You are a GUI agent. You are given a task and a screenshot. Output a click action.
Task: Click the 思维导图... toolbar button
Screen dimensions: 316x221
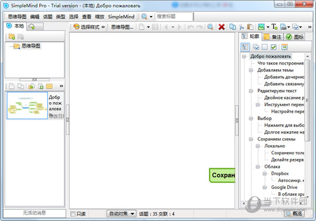(122, 27)
